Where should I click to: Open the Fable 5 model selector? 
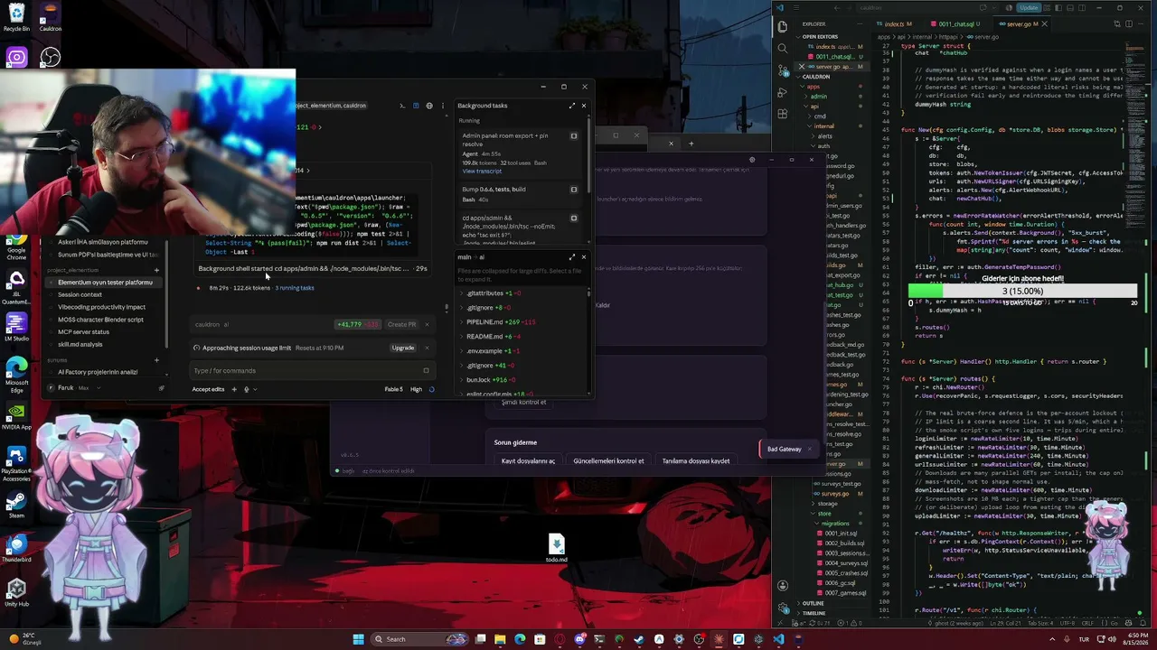coord(393,389)
